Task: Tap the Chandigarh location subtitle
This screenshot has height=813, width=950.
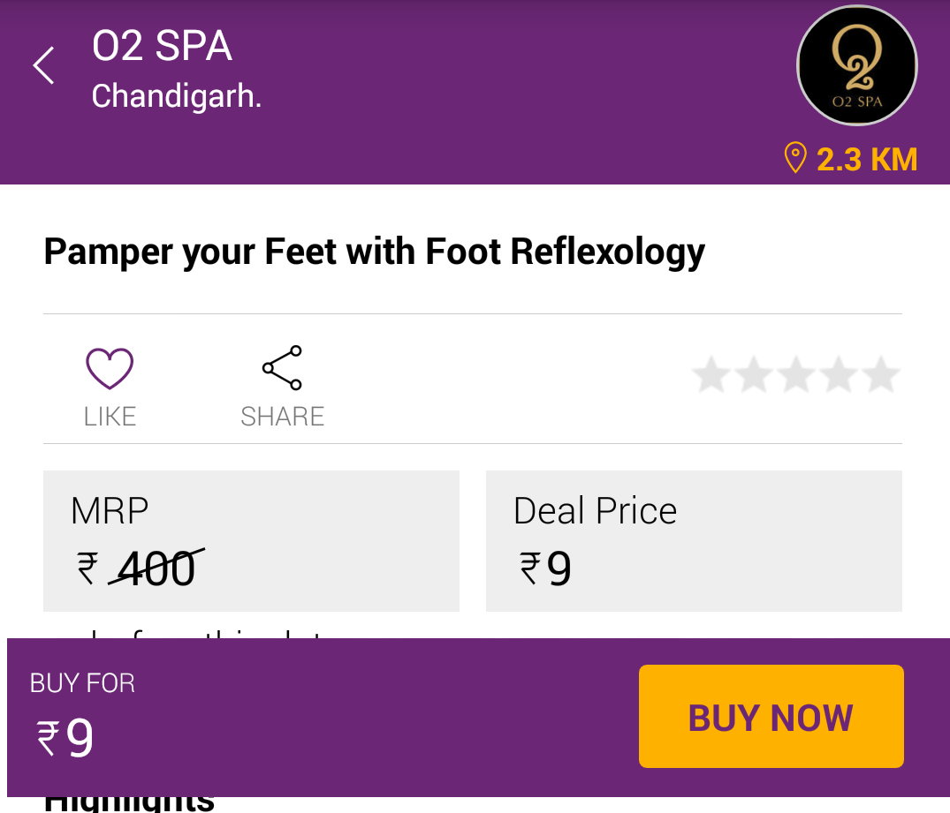Action: [177, 96]
